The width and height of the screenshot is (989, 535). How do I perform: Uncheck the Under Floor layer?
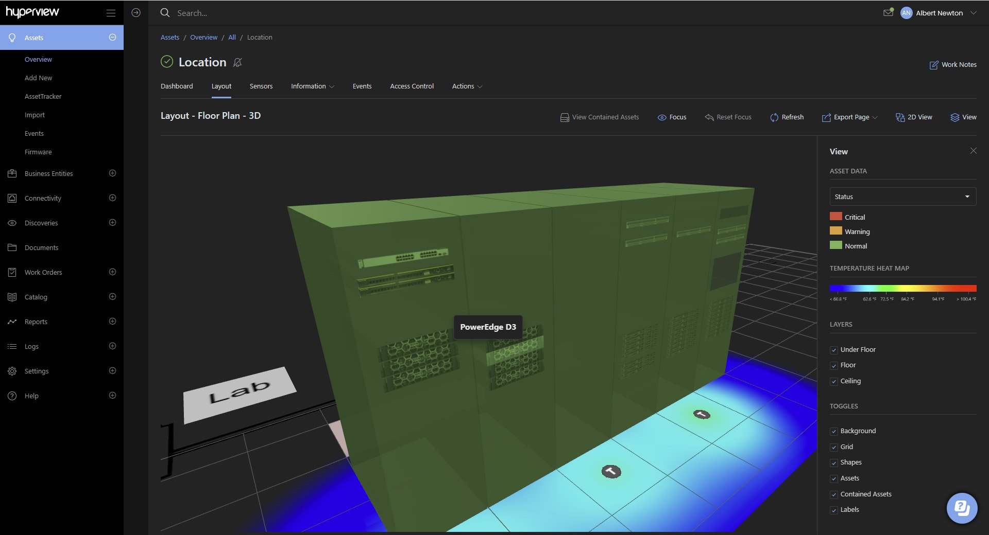pyautogui.click(x=834, y=350)
